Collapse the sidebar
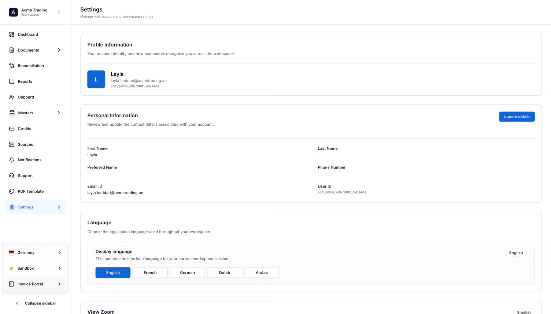The image size is (551, 314). click(36, 303)
